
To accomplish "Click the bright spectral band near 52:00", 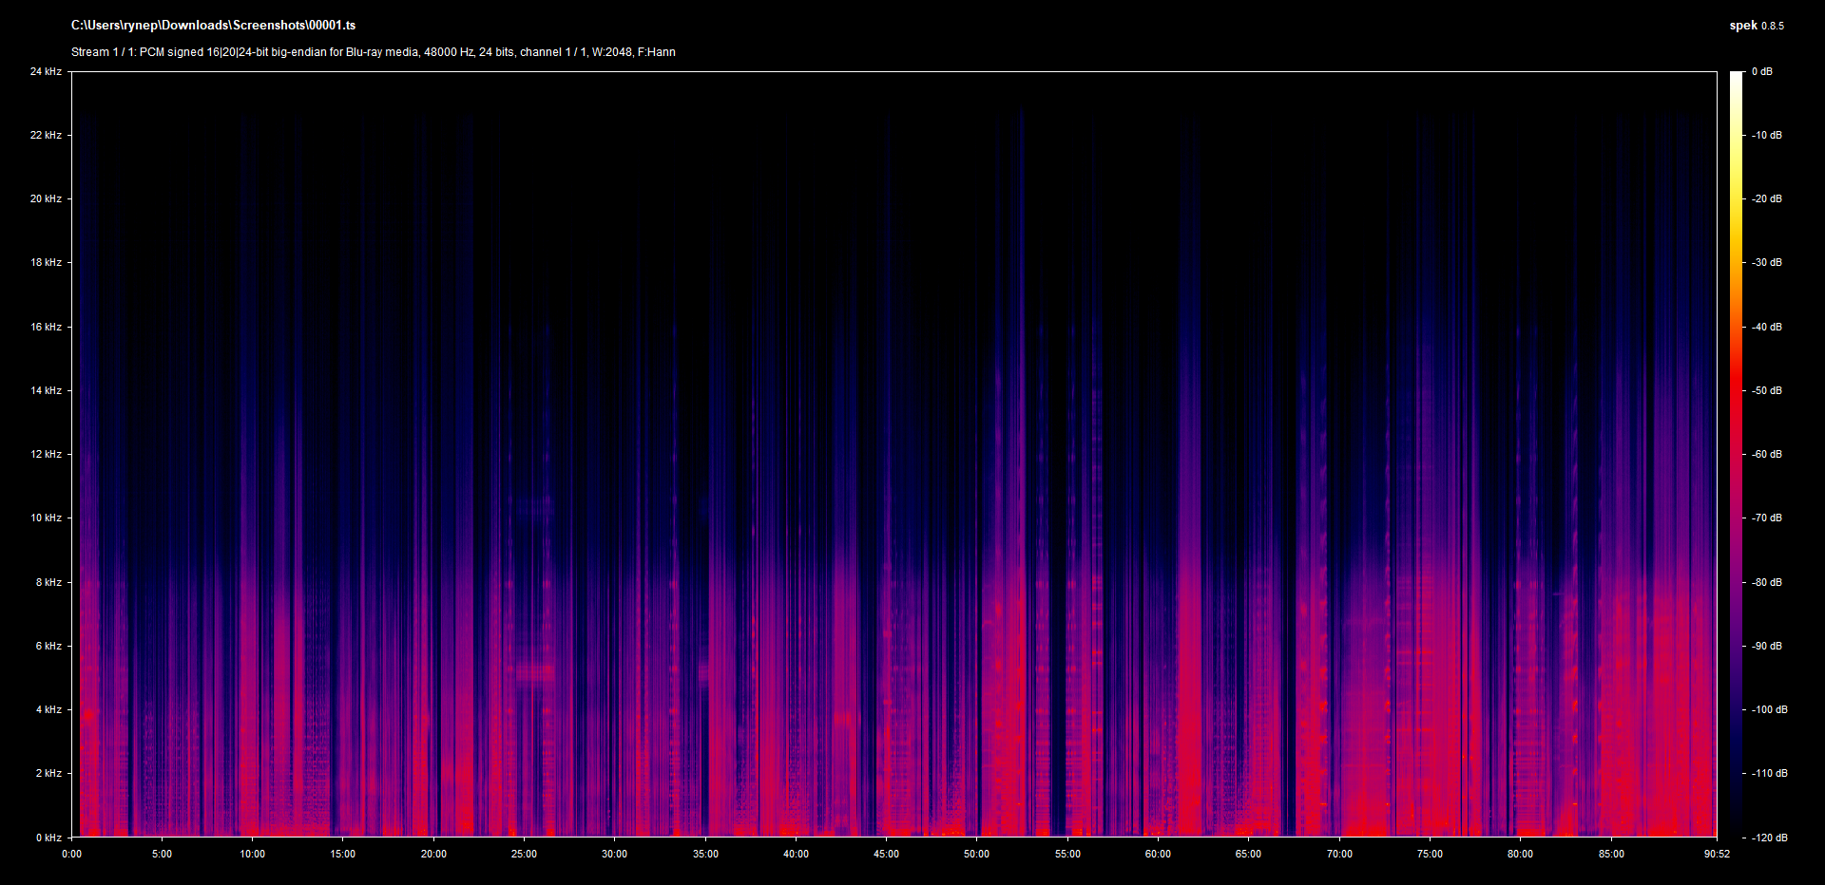I will 1022,475.
